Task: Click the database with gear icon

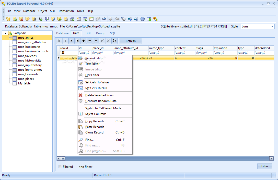Action: (x=66, y=19)
